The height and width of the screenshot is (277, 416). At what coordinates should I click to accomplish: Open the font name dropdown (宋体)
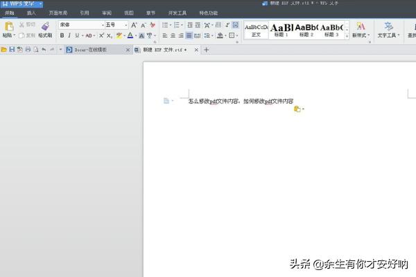(80, 25)
